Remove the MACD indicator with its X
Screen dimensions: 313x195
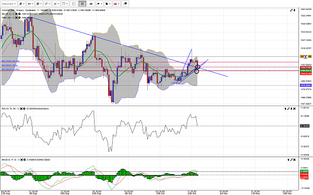point(22,160)
